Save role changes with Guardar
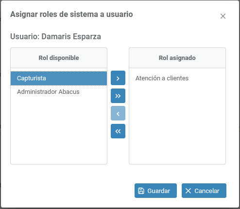Screen dimensions: 240x209 coord(155,191)
